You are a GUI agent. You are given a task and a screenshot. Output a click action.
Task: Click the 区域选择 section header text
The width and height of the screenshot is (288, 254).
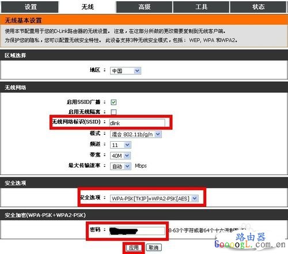click(16, 55)
